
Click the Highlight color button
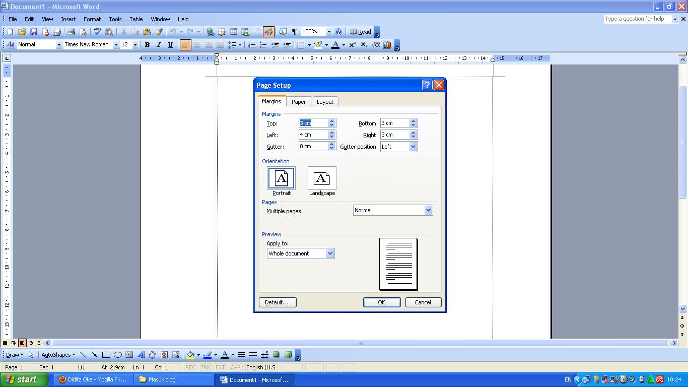318,45
